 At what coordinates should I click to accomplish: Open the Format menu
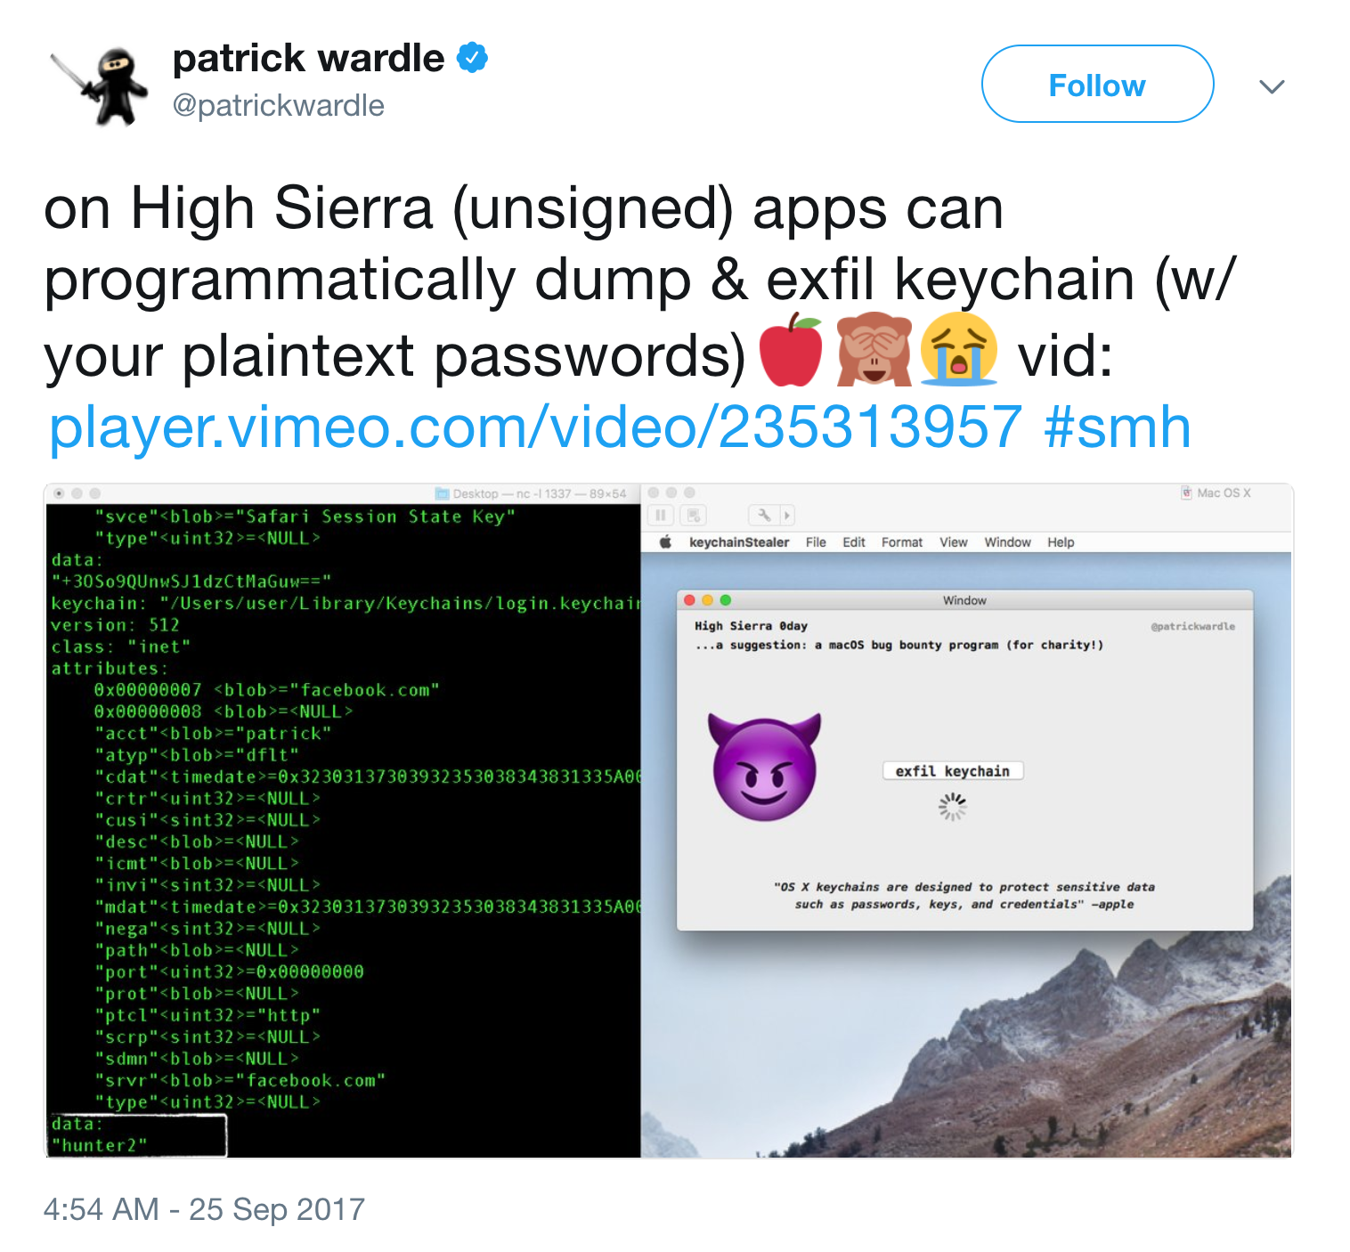pos(902,542)
